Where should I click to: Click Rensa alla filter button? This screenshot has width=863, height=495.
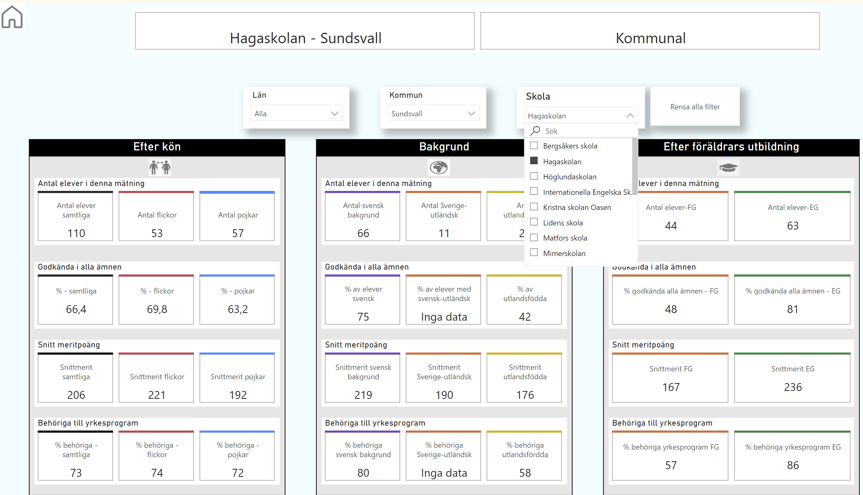(x=695, y=107)
